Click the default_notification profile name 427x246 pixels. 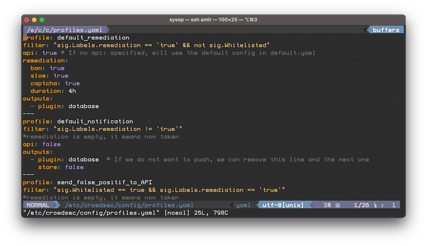[x=95, y=121]
